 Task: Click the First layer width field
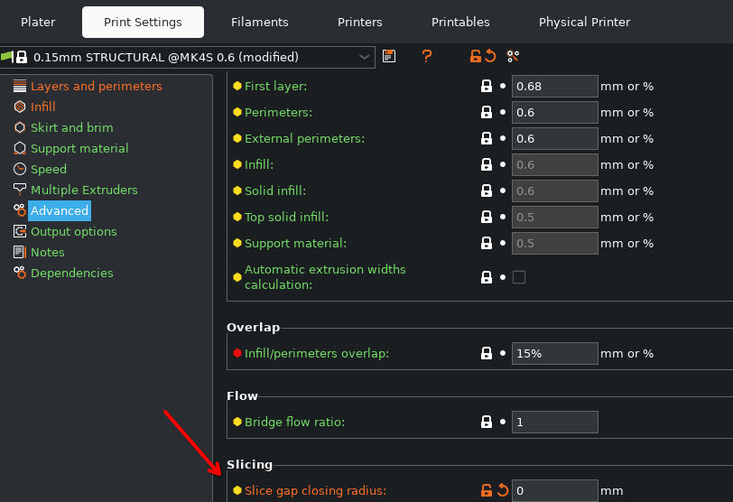tap(554, 86)
